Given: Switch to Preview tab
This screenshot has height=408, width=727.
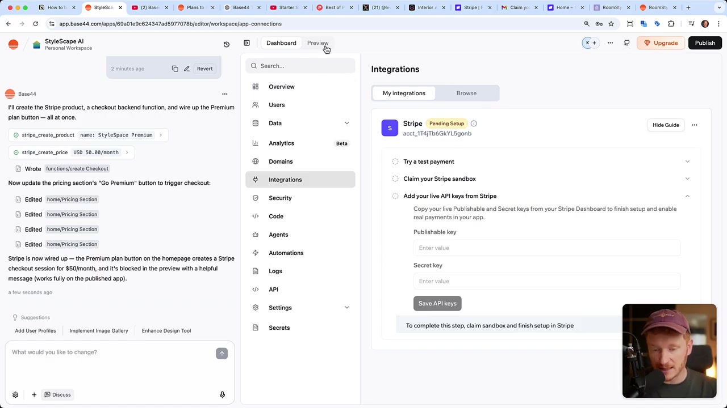Looking at the screenshot, I should coord(317,43).
